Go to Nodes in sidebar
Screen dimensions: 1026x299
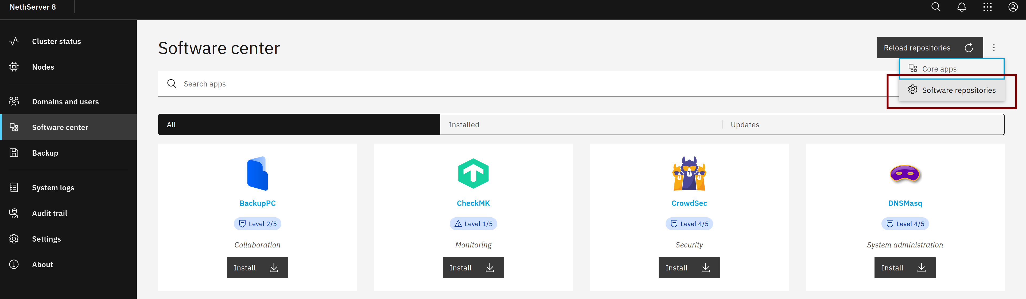[43, 67]
